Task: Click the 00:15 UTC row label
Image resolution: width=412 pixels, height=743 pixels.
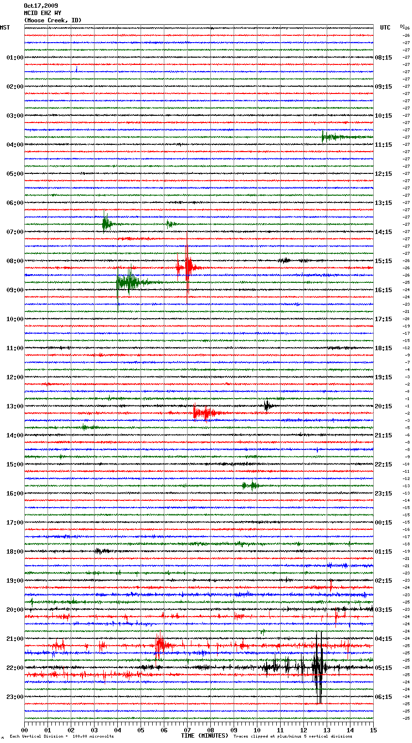Action: point(383,523)
